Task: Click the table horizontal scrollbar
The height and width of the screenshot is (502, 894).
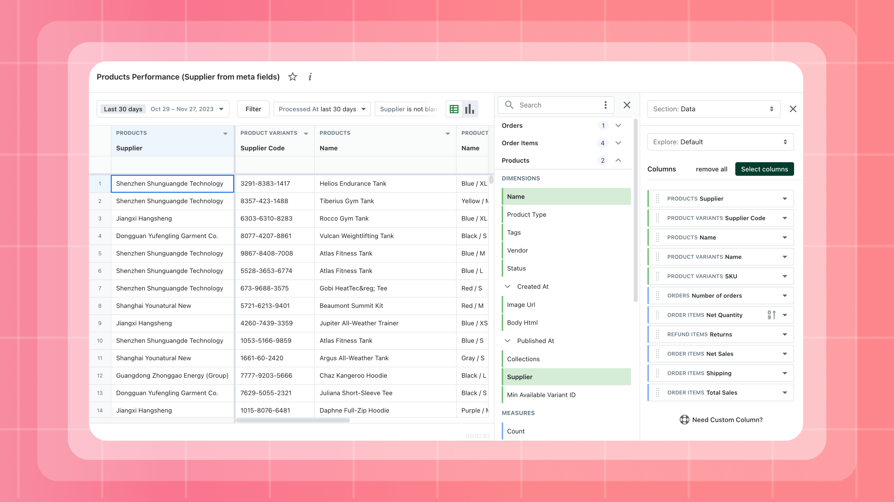Action: [292, 420]
